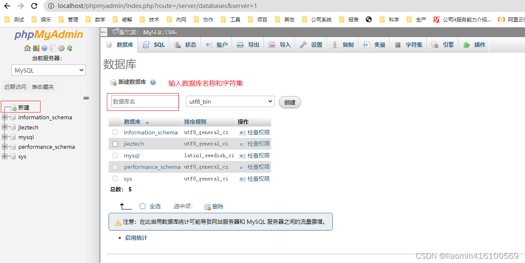Open the 账户 tab
525x263 pixels.
point(216,45)
